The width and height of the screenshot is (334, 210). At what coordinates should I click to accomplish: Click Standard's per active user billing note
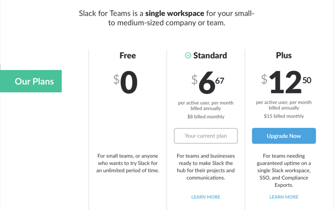click(x=206, y=106)
